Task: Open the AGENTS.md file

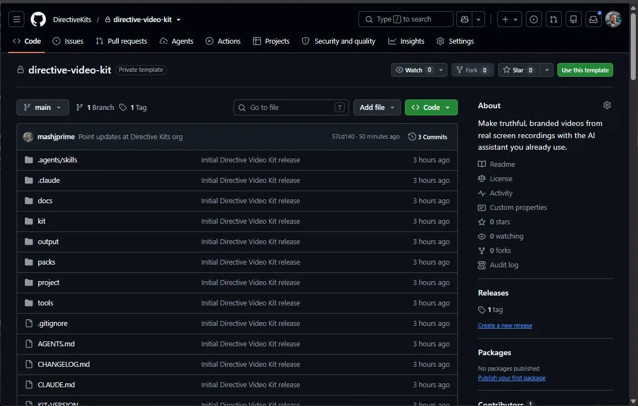Action: (56, 344)
